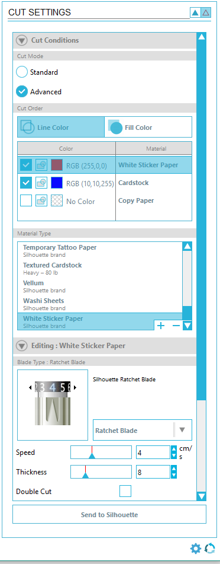Select the Standard cut mode
This screenshot has width=220, height=564.
(x=22, y=72)
